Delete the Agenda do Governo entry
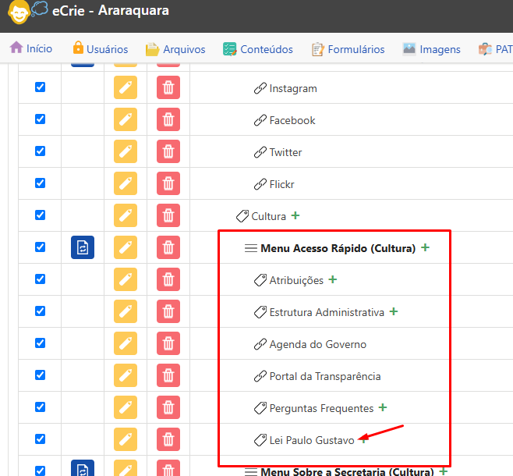Image resolution: width=513 pixels, height=476 pixels. [168, 344]
